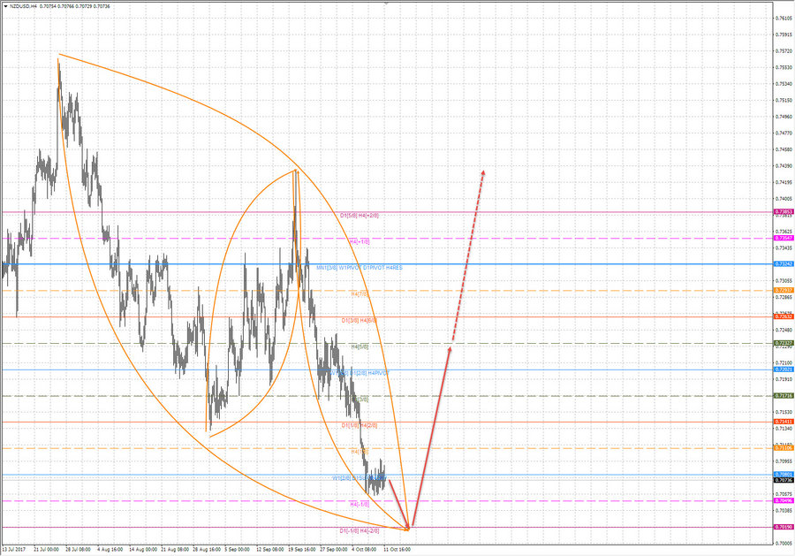795x556 pixels.
Task: Click the 0.75530 value on price axis
Action: 784,67
